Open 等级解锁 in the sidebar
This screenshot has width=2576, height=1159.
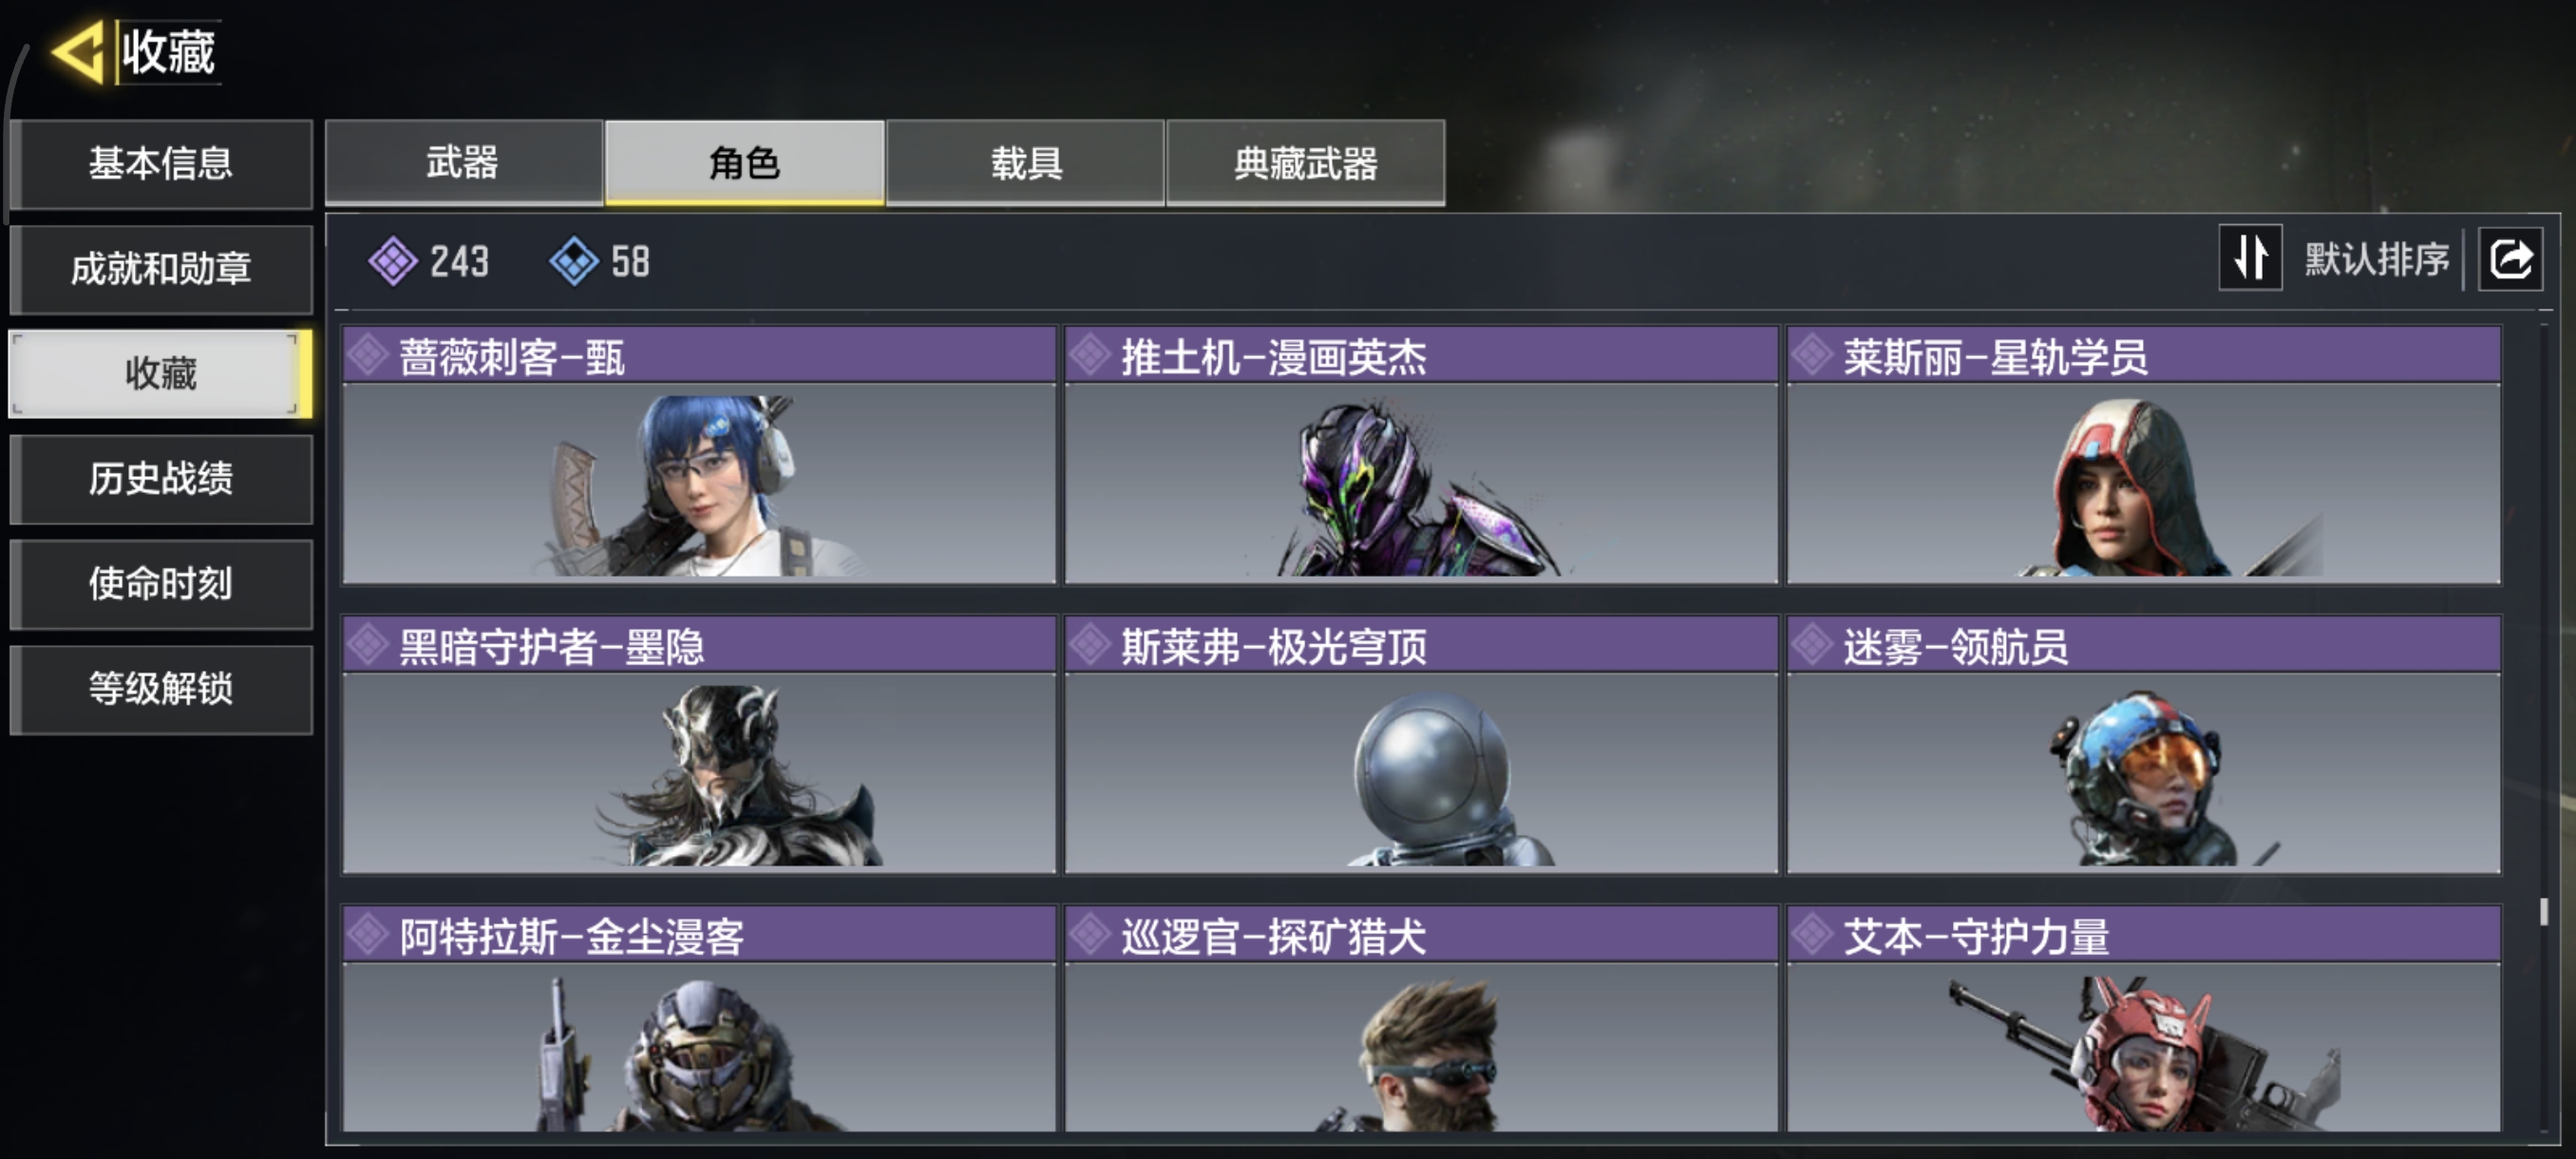(x=161, y=688)
